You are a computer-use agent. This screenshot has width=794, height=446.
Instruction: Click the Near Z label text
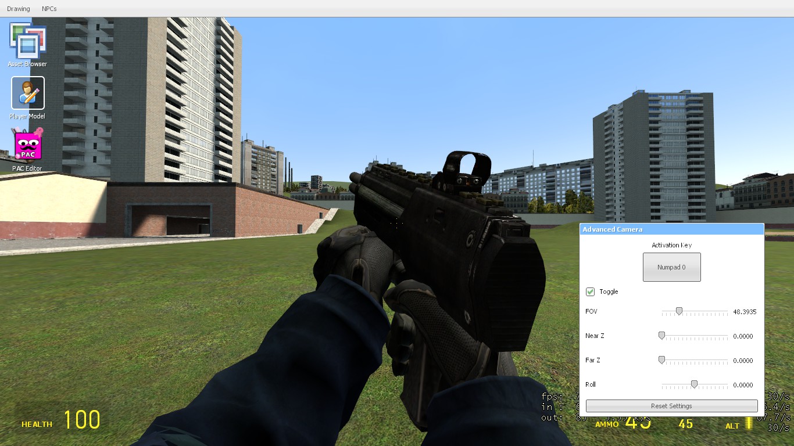(595, 336)
